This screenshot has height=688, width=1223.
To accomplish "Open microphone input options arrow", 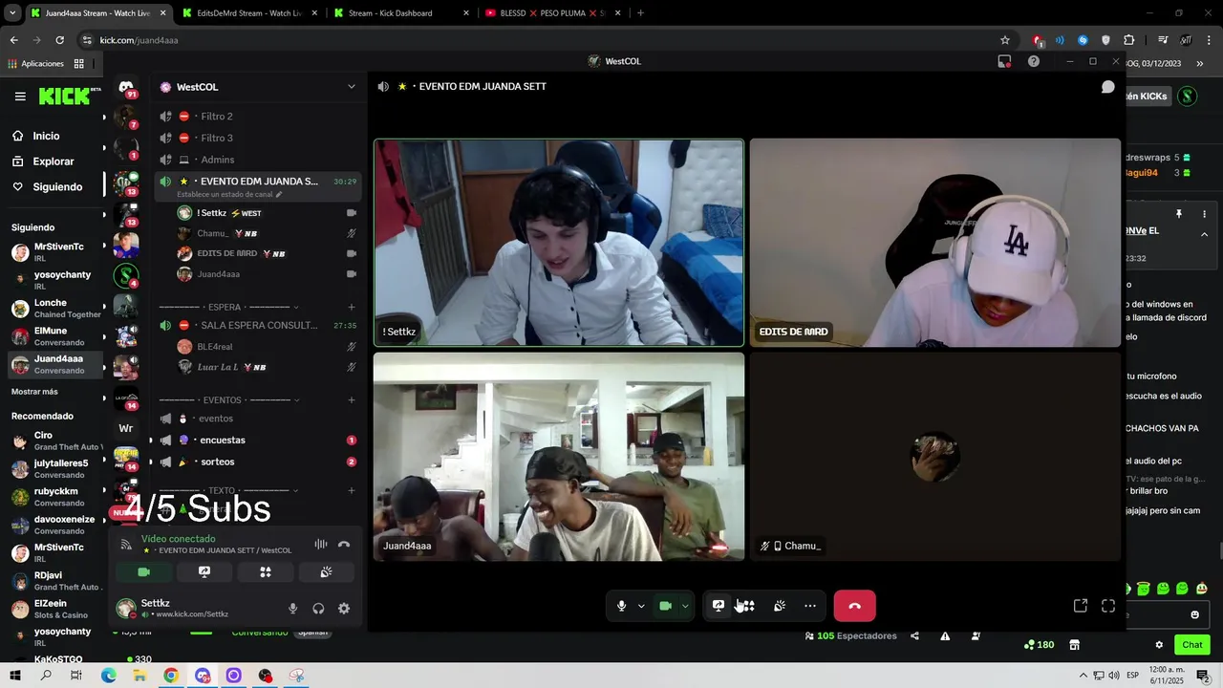I will (641, 606).
